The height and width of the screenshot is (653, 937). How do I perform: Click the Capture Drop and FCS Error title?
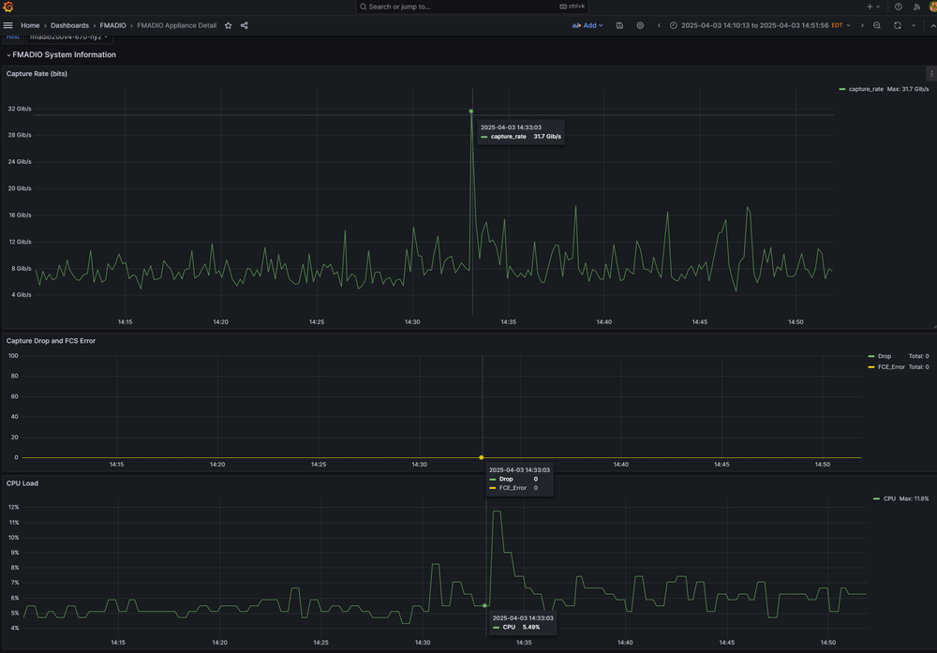(51, 340)
